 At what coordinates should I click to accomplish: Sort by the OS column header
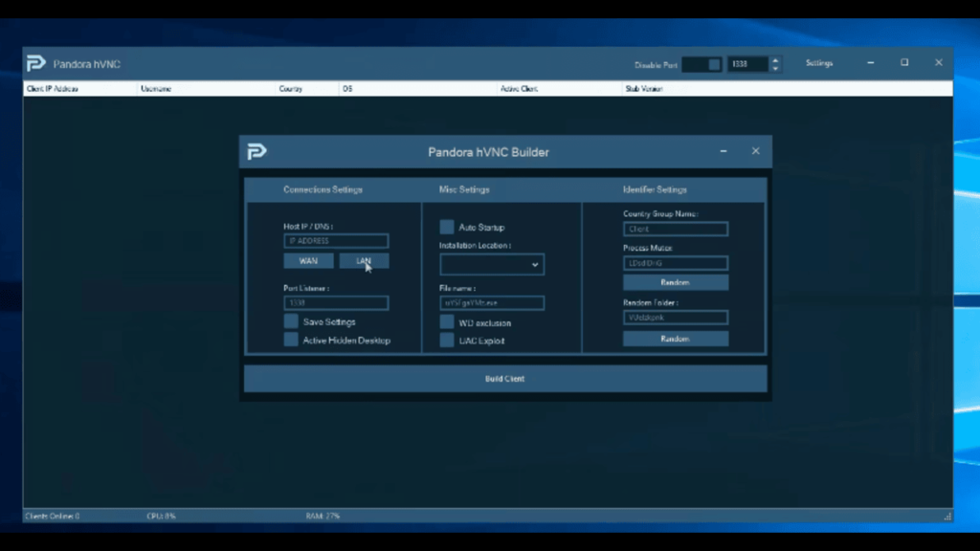coord(418,89)
